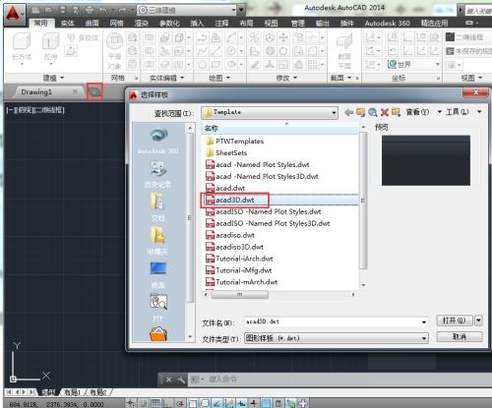Open the desktop location icon in places sidebar
Screen dimensions: 492x408
(158, 274)
